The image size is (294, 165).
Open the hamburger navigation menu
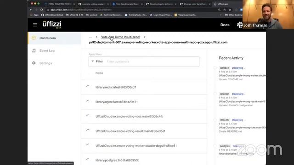pos(35,25)
